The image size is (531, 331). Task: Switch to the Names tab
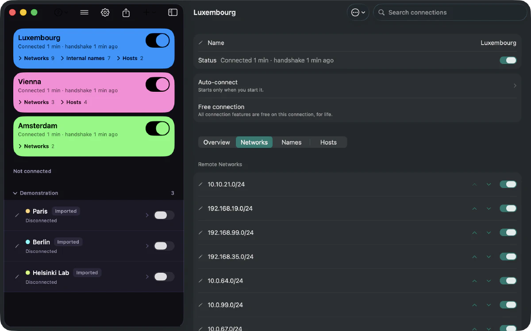pyautogui.click(x=291, y=142)
